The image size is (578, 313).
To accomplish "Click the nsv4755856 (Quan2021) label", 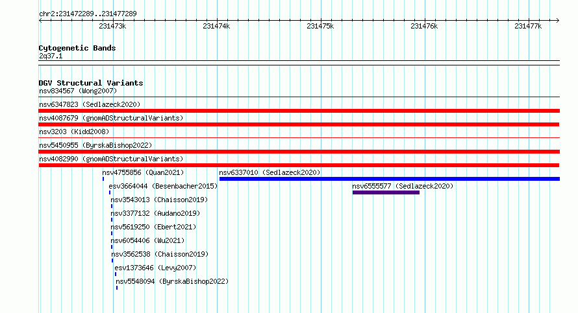I will tap(143, 172).
